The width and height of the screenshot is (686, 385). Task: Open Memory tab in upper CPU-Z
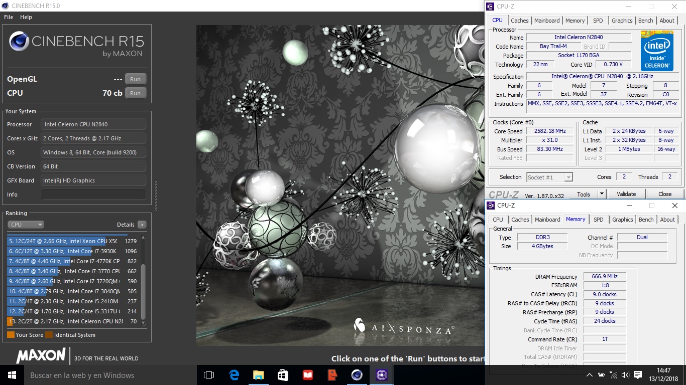tap(575, 21)
